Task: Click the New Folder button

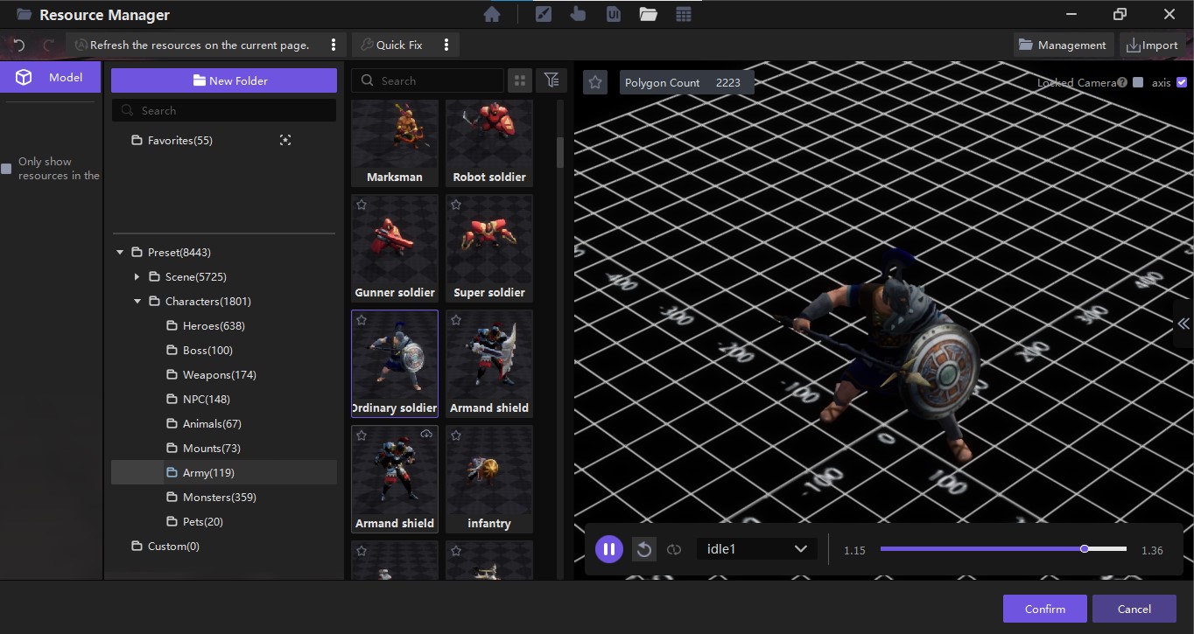Action: pos(224,80)
